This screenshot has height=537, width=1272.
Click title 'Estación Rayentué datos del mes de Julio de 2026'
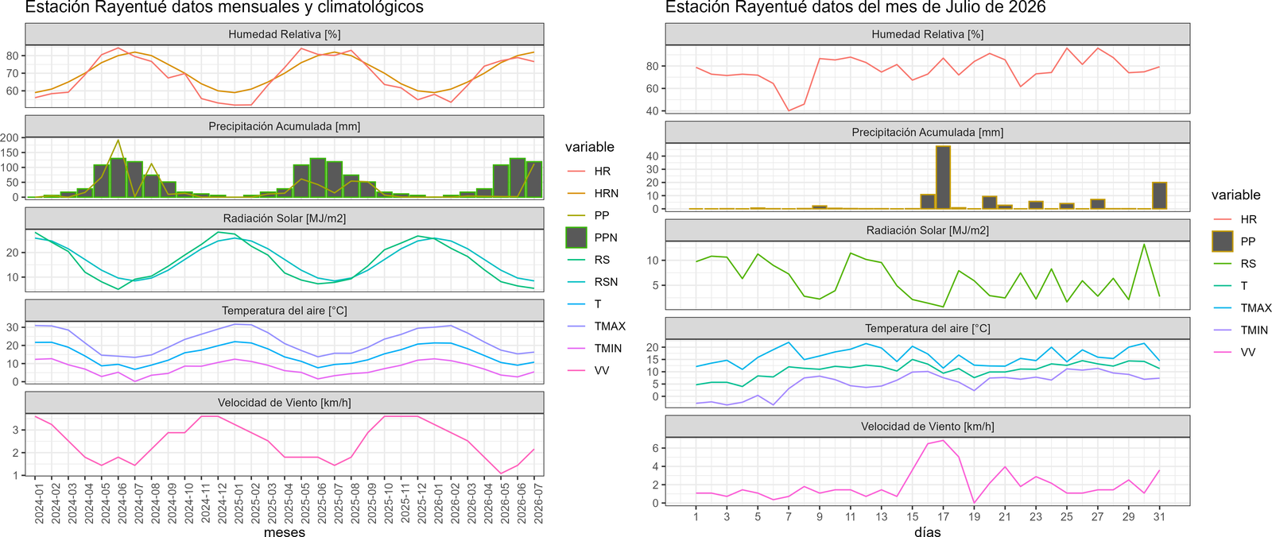coord(855,8)
